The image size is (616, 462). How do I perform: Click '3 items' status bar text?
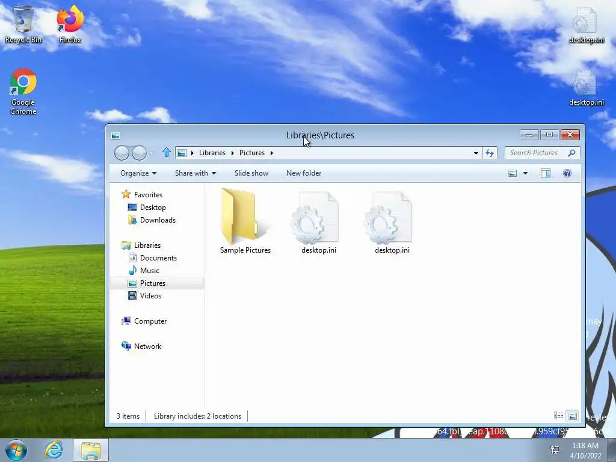(x=128, y=416)
